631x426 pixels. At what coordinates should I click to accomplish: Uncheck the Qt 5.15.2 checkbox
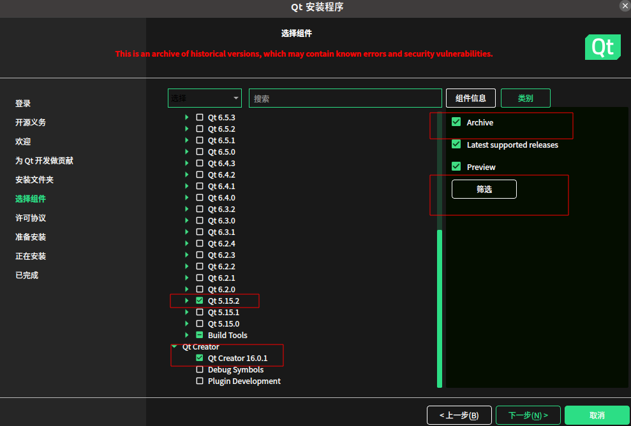click(199, 300)
